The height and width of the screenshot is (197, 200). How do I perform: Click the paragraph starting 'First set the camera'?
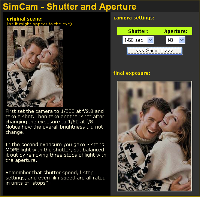coord(55,121)
